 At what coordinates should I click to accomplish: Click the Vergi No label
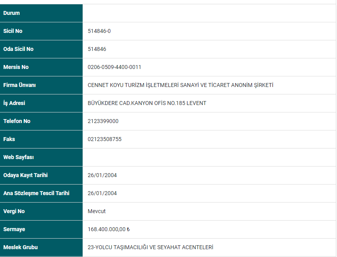pyautogui.click(x=14, y=211)
